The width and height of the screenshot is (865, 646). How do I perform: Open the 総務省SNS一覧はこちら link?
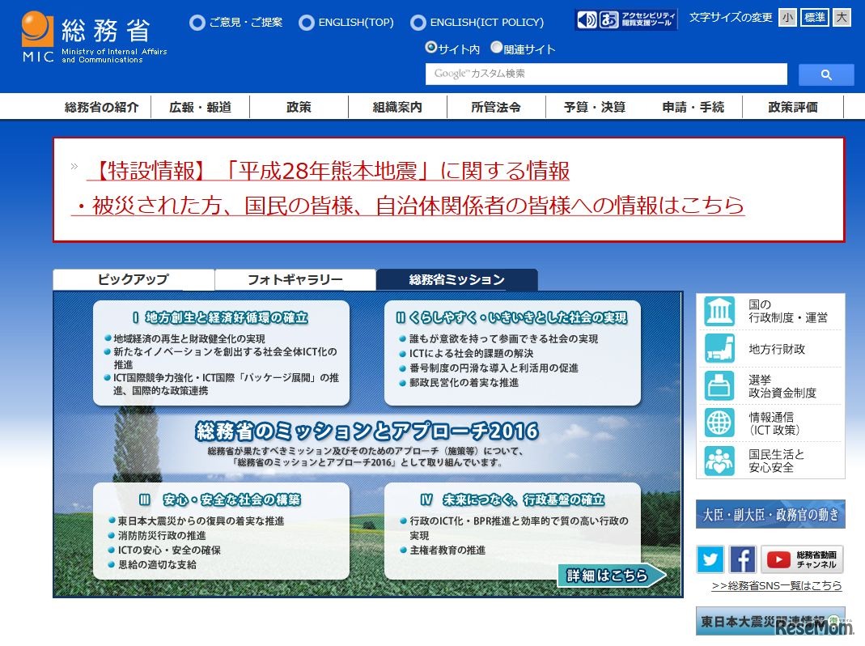(x=777, y=586)
